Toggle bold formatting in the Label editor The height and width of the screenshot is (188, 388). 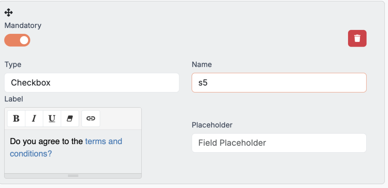click(x=16, y=118)
